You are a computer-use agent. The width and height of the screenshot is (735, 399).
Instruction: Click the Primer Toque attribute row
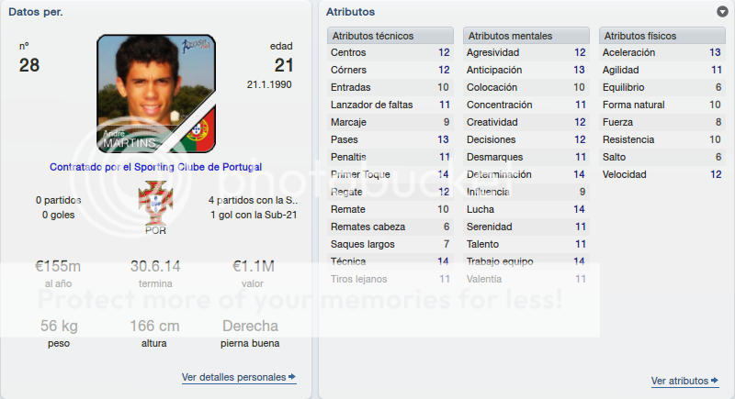click(390, 174)
